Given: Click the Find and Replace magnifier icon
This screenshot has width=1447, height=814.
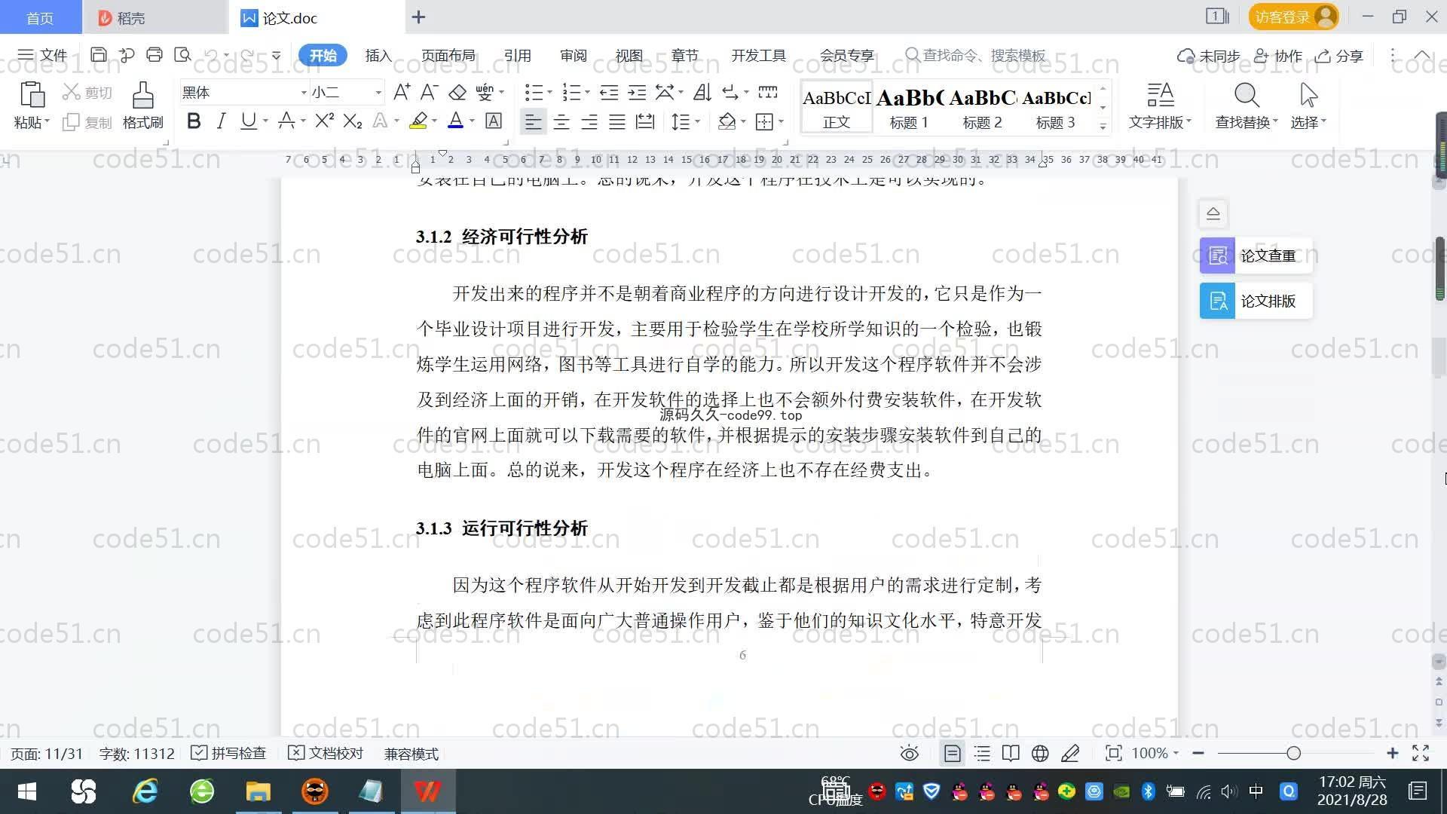Looking at the screenshot, I should tap(1247, 95).
